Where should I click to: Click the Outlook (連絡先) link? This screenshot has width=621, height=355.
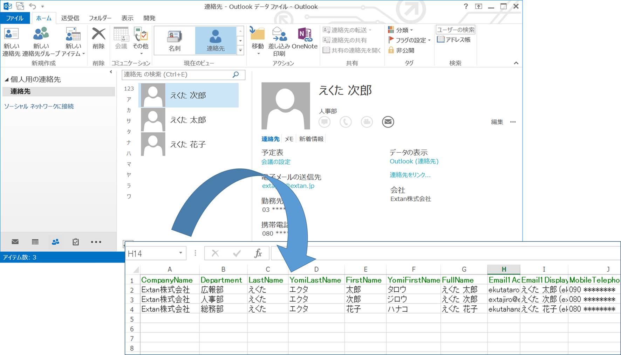[x=414, y=161]
